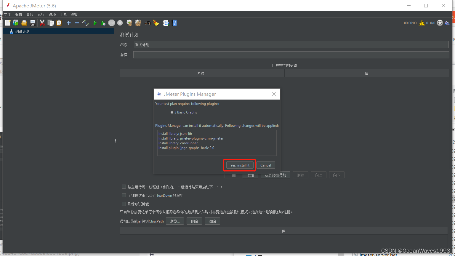Click the 名称: table column header
Image resolution: width=455 pixels, height=256 pixels.
pyautogui.click(x=202, y=73)
